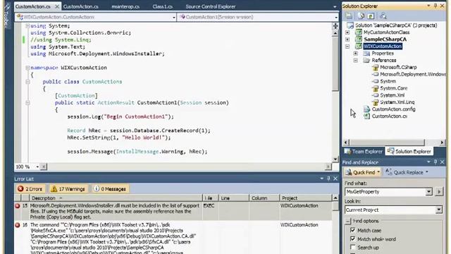The height and width of the screenshot is (254, 451).
Task: Switch to the second CustomAction.cs tab
Action: [80, 6]
